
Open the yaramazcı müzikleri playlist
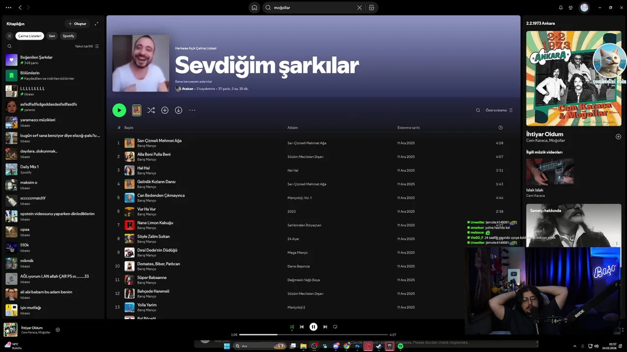coord(53,122)
